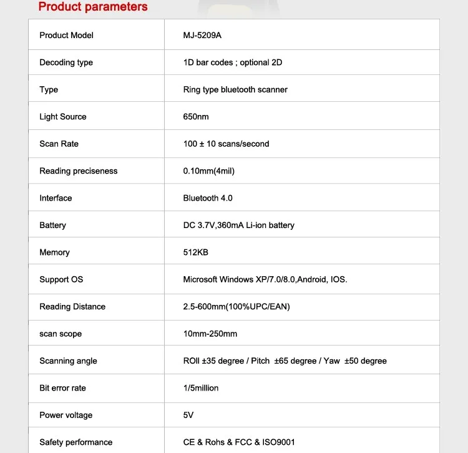Select the Li-ion battery specification text
Image resolution: width=468 pixels, height=453 pixels.
click(238, 226)
